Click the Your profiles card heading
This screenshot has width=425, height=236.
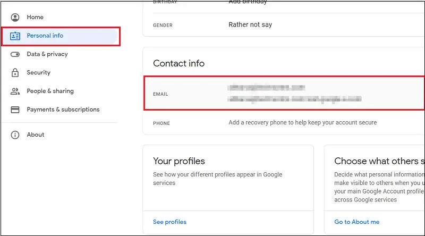click(179, 161)
